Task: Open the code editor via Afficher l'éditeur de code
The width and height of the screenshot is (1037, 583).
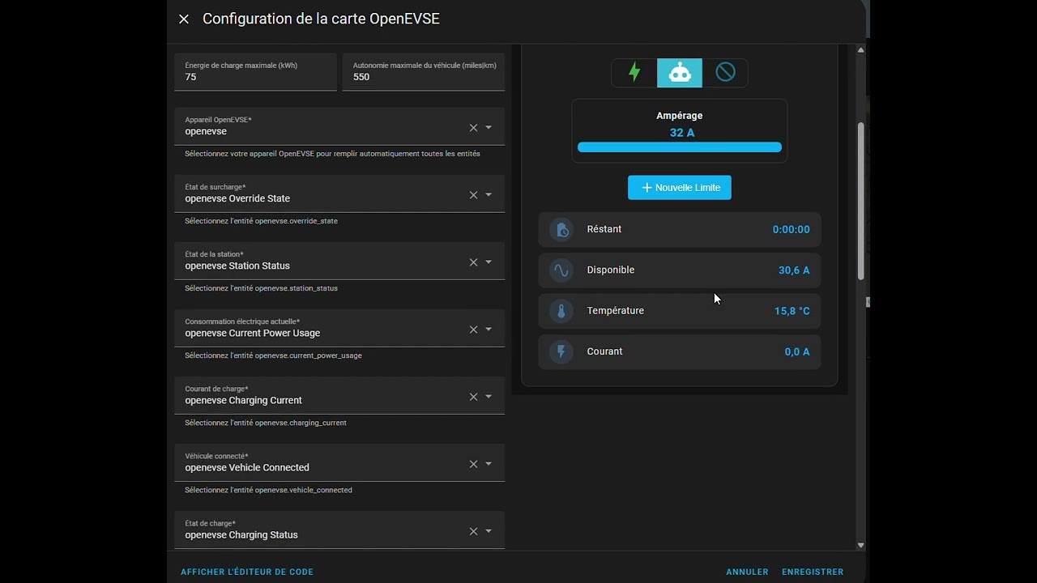Action: point(247,572)
